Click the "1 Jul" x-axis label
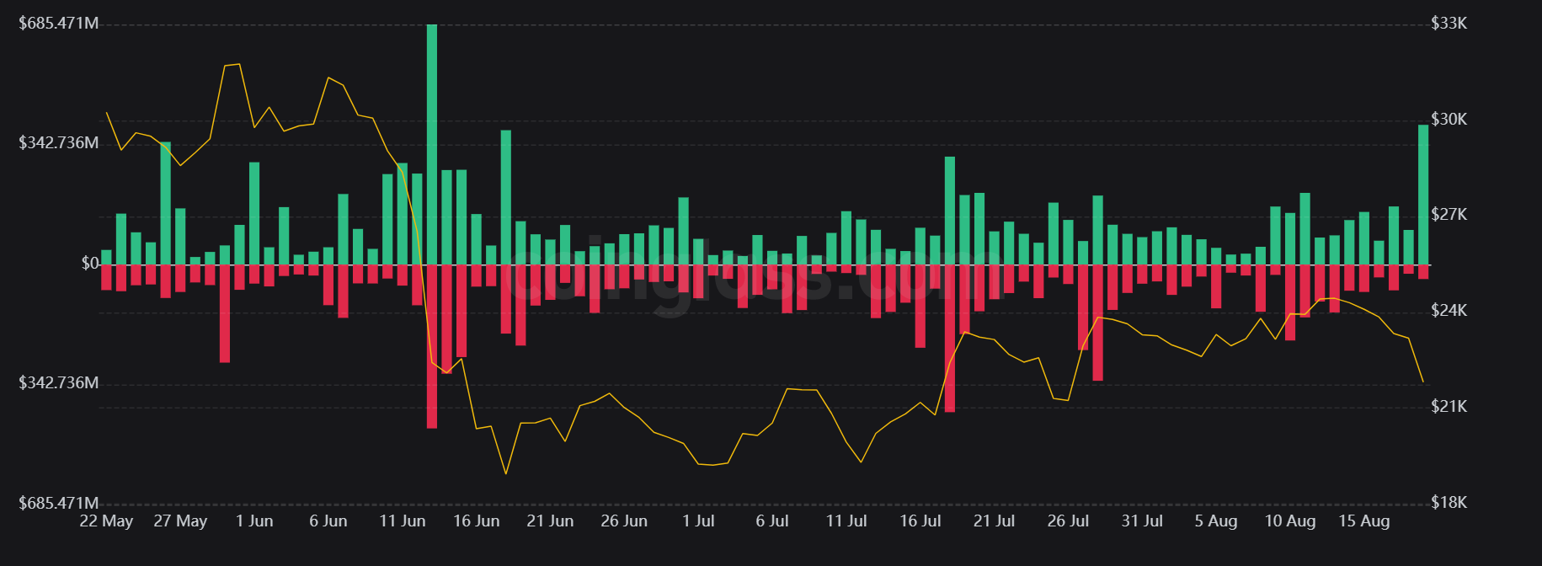This screenshot has height=566, width=1542. pos(698,521)
